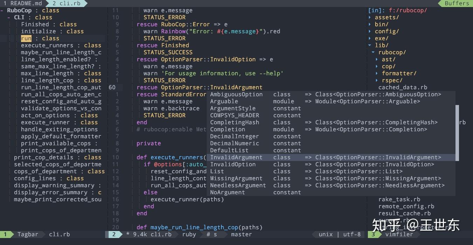Choose COMPSYS_HEADER from completion popup
The image size is (473, 245).
coord(331,115)
